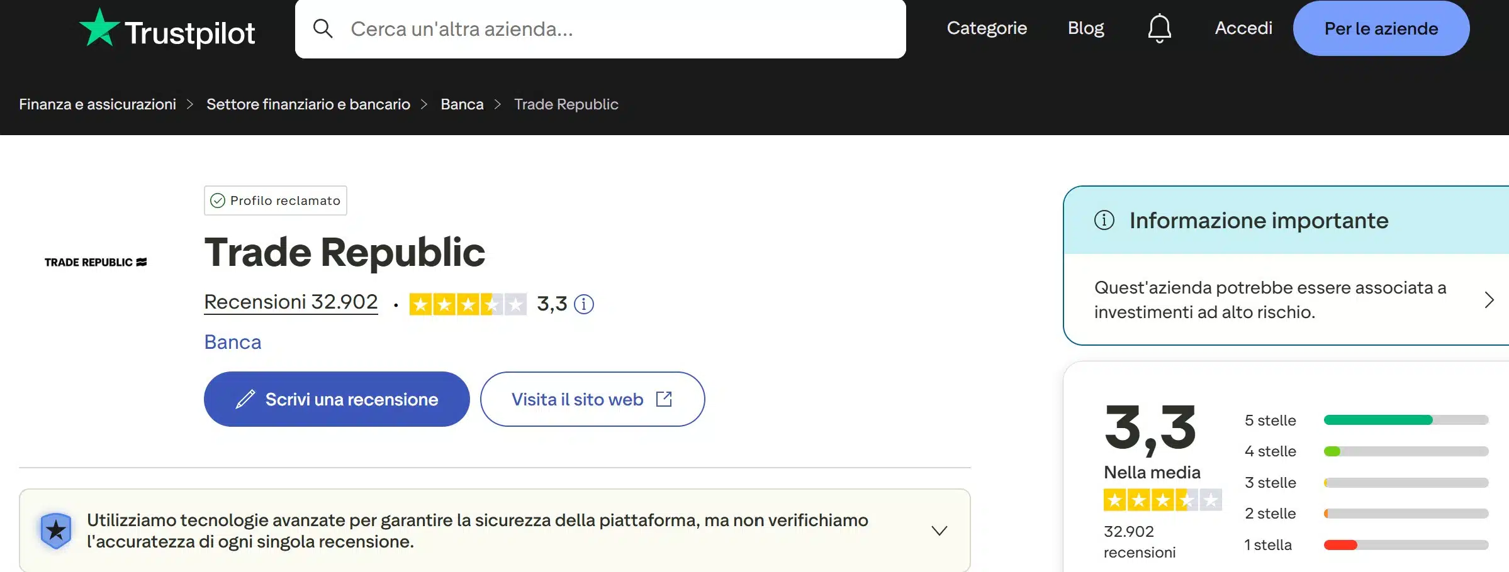1509x572 pixels.
Task: Click the green 5 stelle progress bar
Action: [1378, 420]
